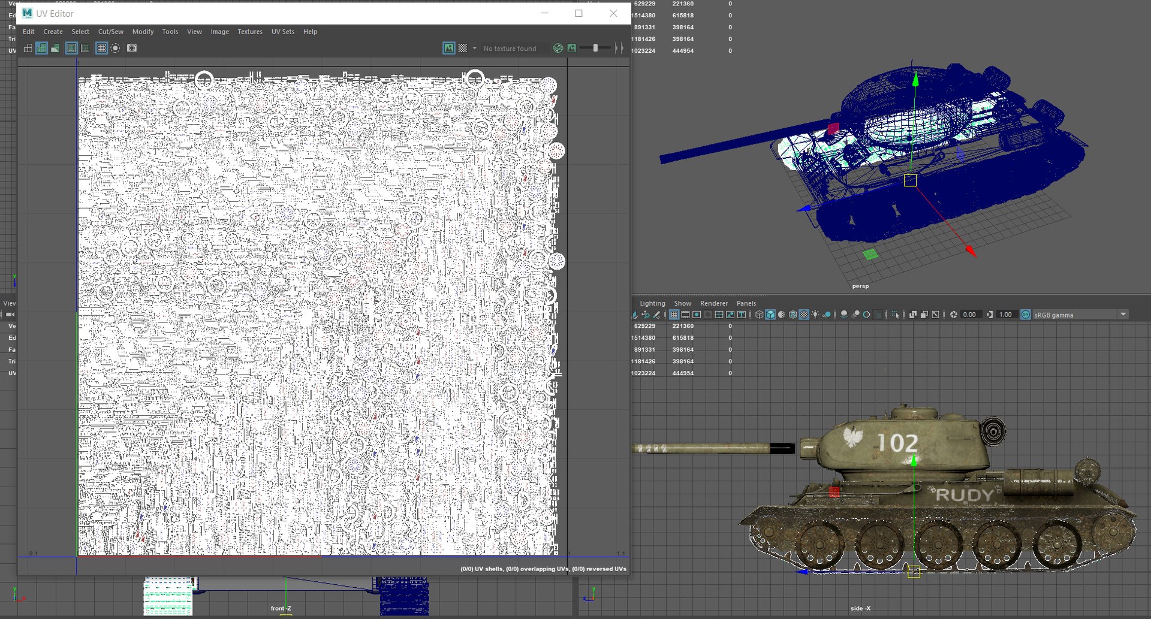Click the gamma contrast icon
Viewport: 1151px width, 619px height.
pyautogui.click(x=990, y=315)
